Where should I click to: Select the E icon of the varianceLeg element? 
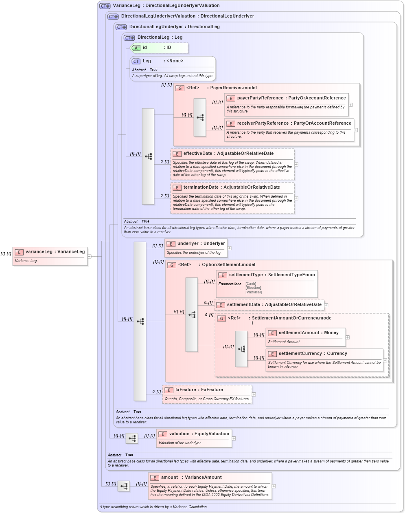coord(19,252)
